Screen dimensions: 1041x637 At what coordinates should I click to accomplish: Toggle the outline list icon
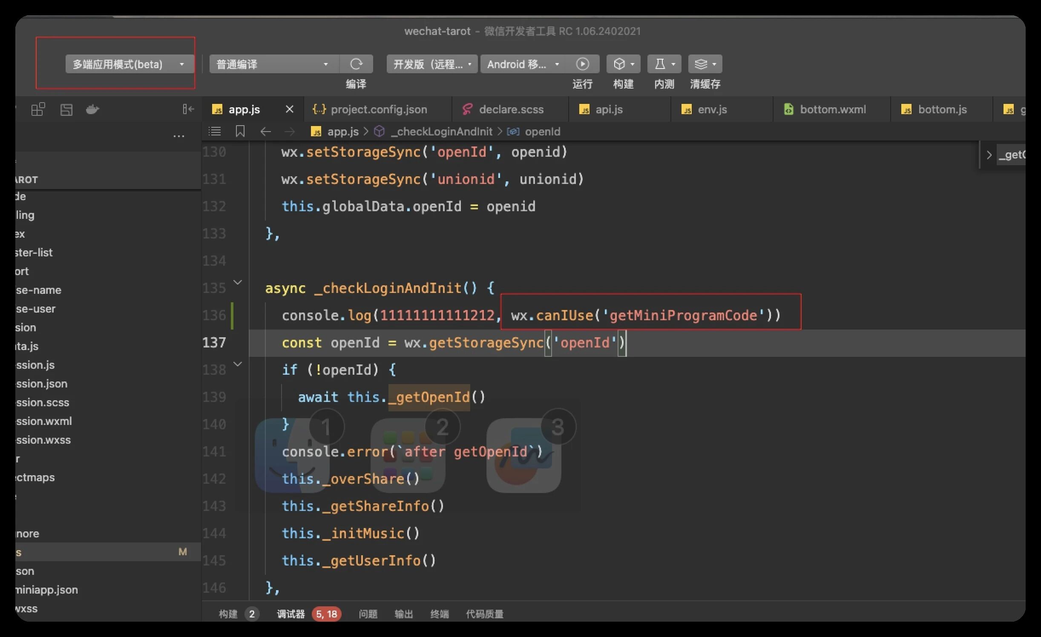point(215,132)
